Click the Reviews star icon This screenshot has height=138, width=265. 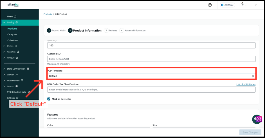pos(17,58)
